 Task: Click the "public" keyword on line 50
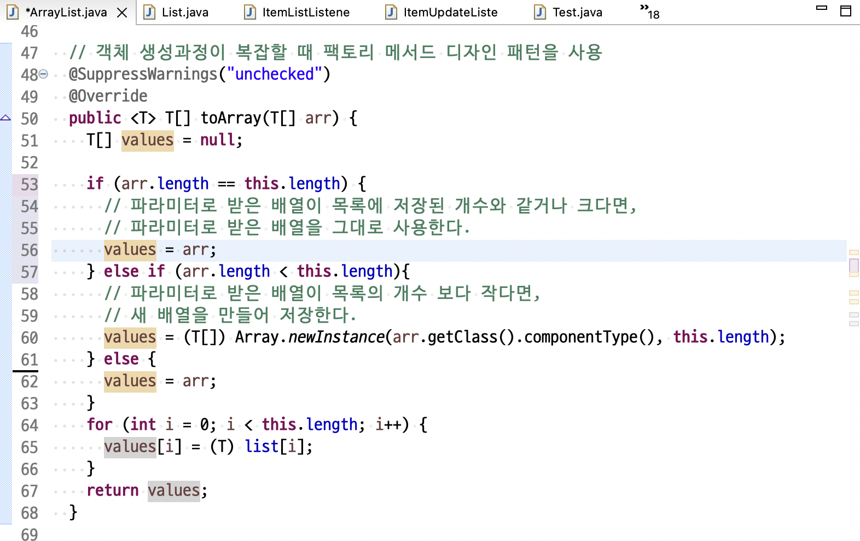pos(95,118)
